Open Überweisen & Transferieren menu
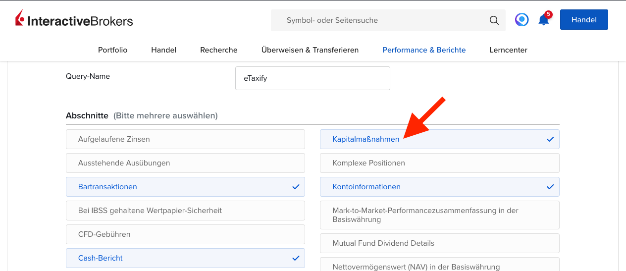Image resolution: width=626 pixels, height=271 pixels. coord(310,50)
